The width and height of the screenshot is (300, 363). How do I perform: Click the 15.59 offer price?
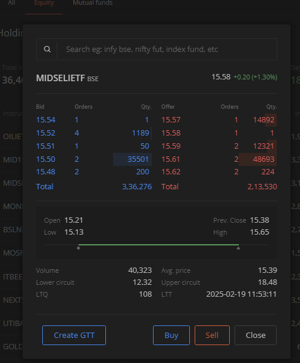pyautogui.click(x=171, y=146)
